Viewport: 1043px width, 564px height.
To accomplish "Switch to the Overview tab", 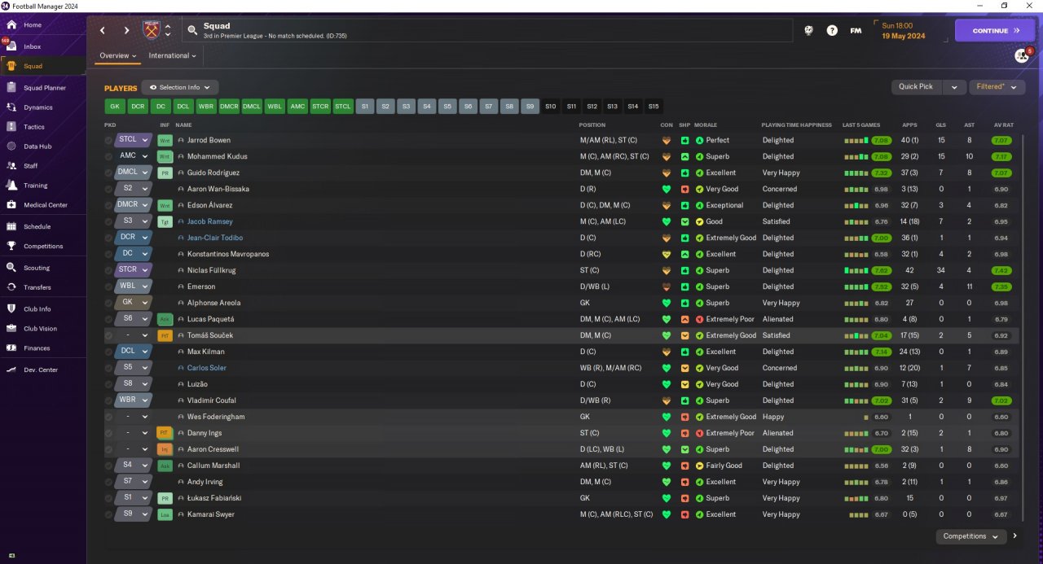I will tap(118, 56).
